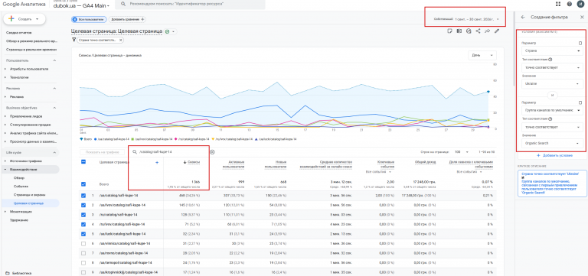588x276 pixels.
Task: Open the date range picker
Action: [x=466, y=18]
